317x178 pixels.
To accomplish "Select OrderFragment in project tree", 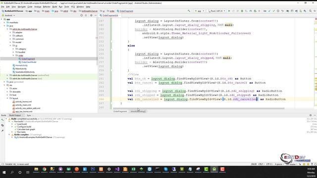I will pyautogui.click(x=28, y=59).
